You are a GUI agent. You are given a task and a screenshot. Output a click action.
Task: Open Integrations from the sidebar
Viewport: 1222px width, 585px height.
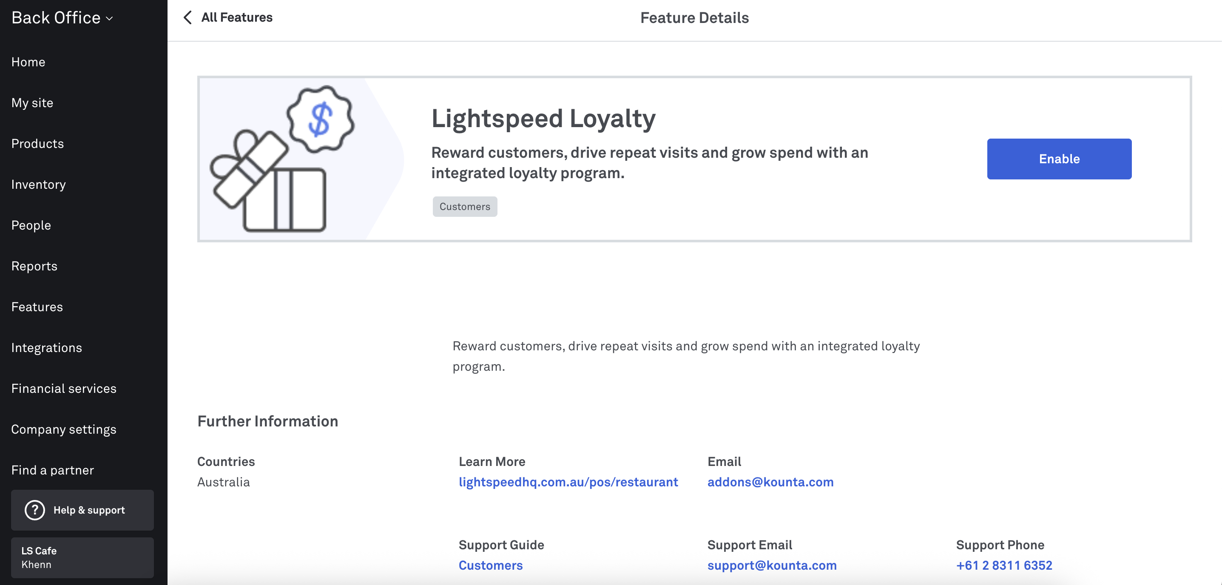pos(46,347)
